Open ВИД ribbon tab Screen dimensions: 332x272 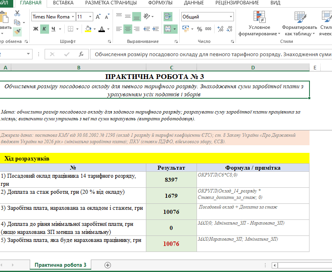click(275, 3)
